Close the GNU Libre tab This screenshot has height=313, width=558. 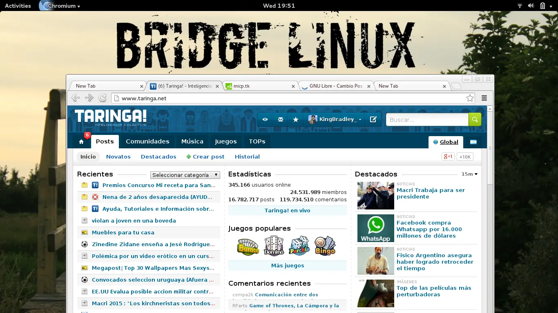pyautogui.click(x=368, y=86)
